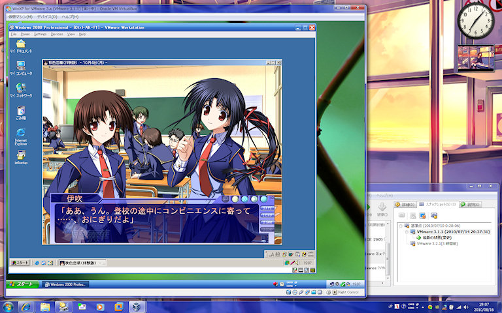Click the dialogue text box to advance game
The height and width of the screenshot is (313, 502).
pos(157,222)
